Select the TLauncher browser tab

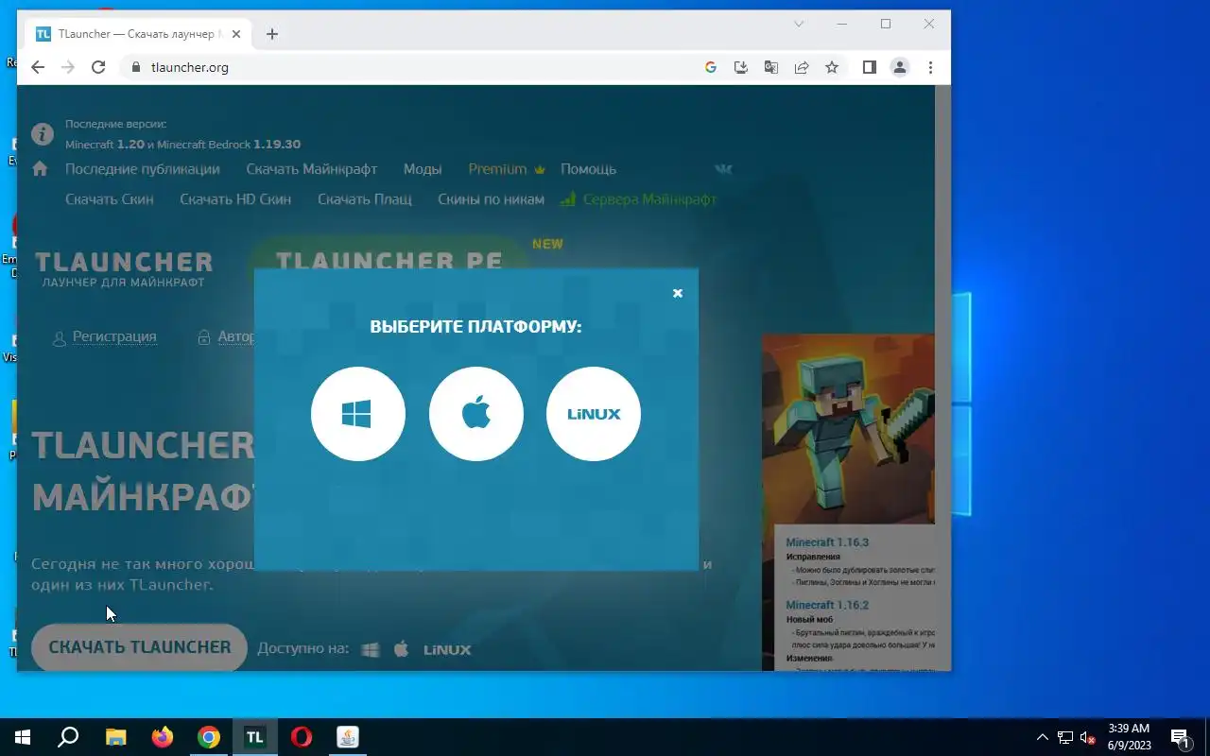tap(139, 34)
